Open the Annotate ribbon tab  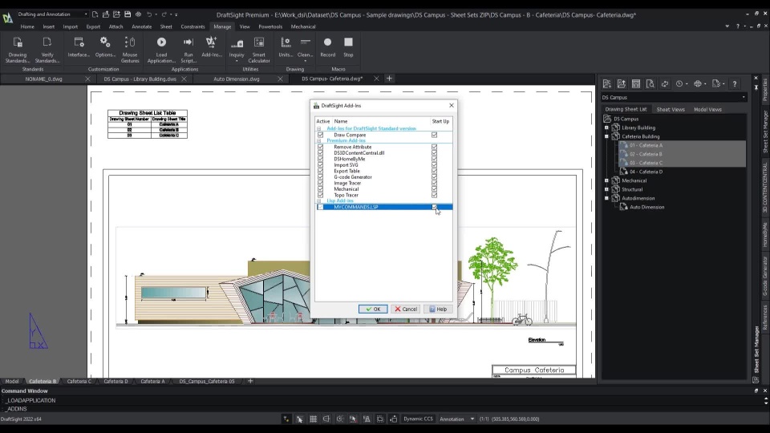[141, 26]
